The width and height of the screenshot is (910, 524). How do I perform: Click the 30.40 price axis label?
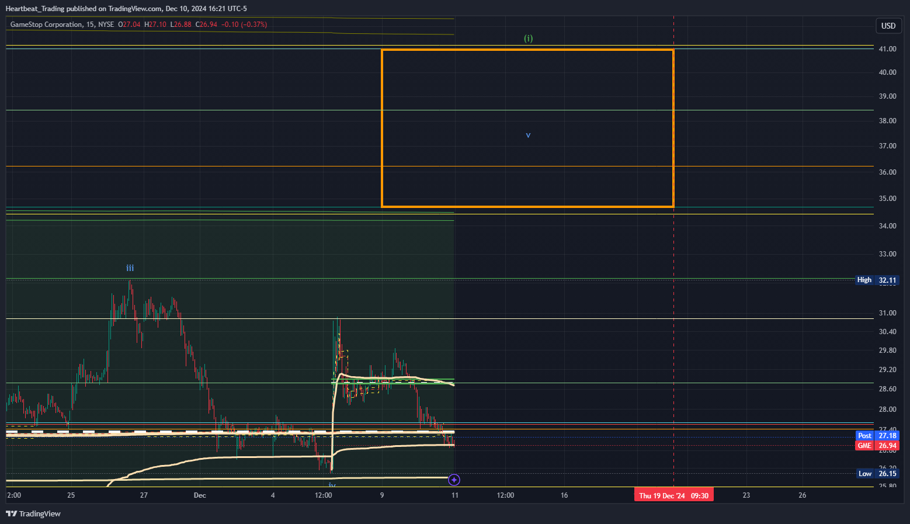coord(887,332)
